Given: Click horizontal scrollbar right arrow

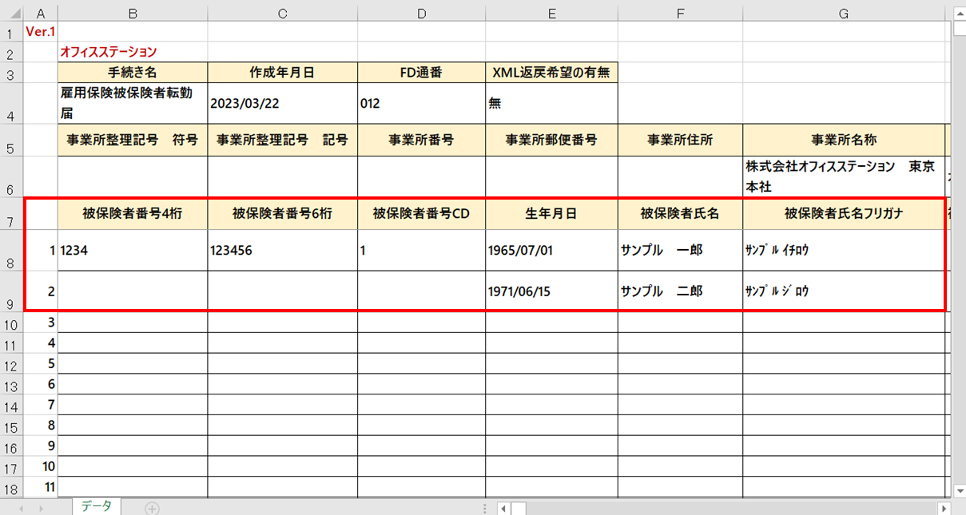Looking at the screenshot, I should pyautogui.click(x=944, y=508).
